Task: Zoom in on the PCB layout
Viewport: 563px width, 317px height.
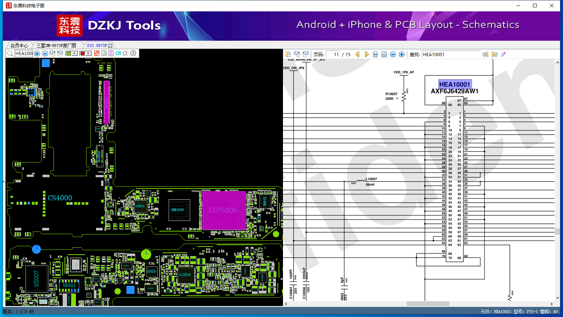Action: pyautogui.click(x=37, y=54)
